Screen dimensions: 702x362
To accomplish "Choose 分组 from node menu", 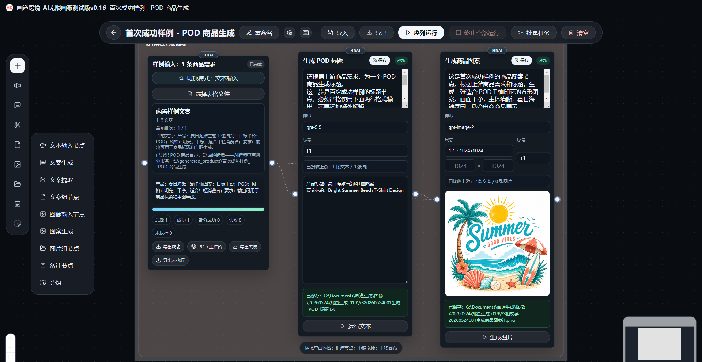I will [x=63, y=283].
